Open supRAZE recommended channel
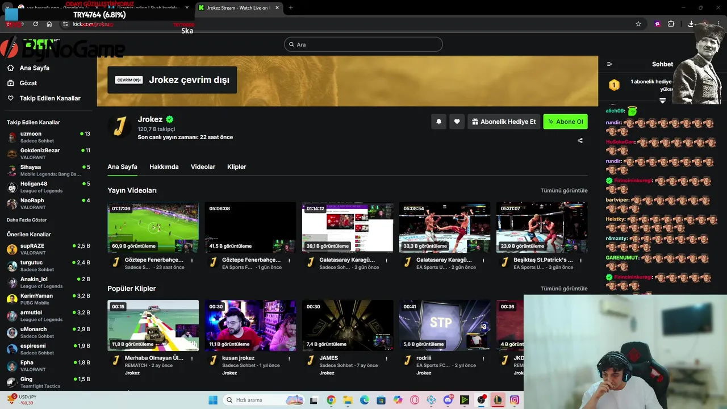 click(48, 249)
